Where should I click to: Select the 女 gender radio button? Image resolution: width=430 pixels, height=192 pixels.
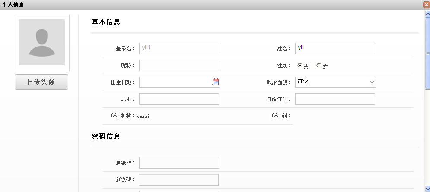(x=319, y=66)
